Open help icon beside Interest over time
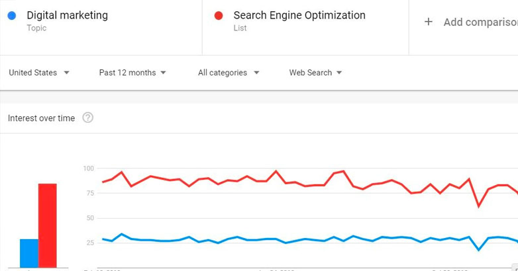This screenshot has height=271, width=518. (87, 118)
